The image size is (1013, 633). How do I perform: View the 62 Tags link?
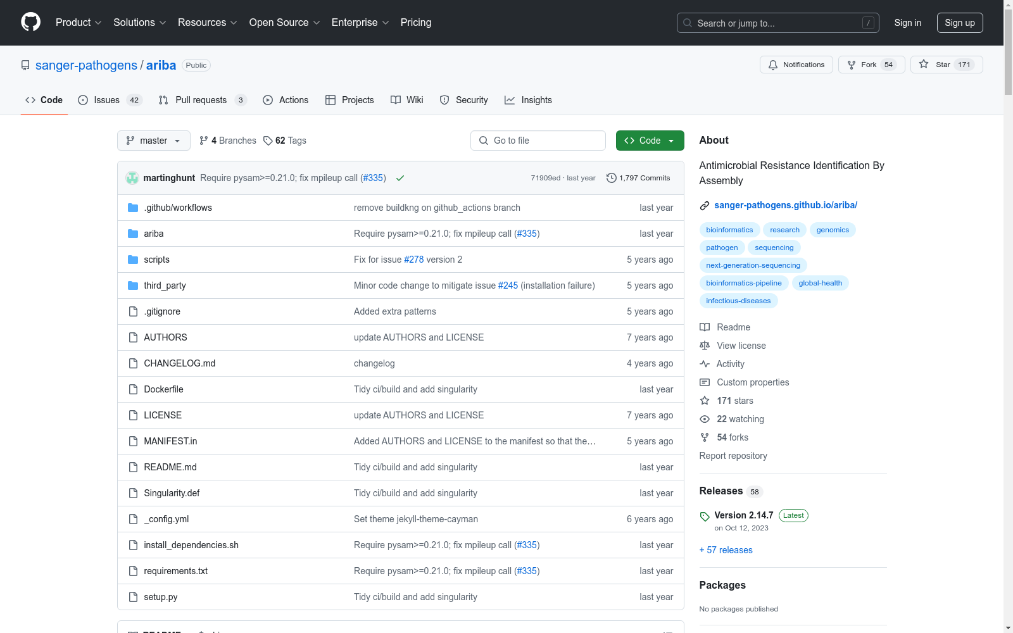[x=285, y=141]
